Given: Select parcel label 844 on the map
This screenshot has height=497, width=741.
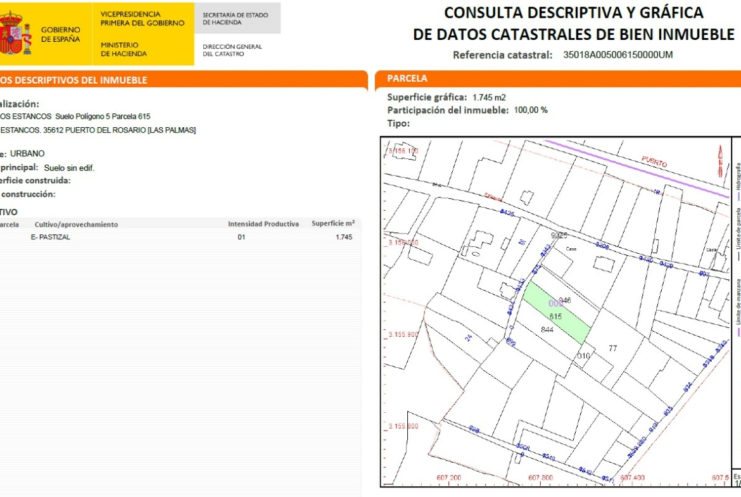Looking at the screenshot, I should [x=548, y=329].
